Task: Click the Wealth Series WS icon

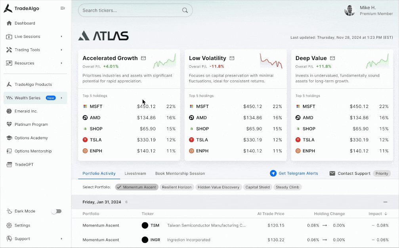Action: tap(9, 98)
